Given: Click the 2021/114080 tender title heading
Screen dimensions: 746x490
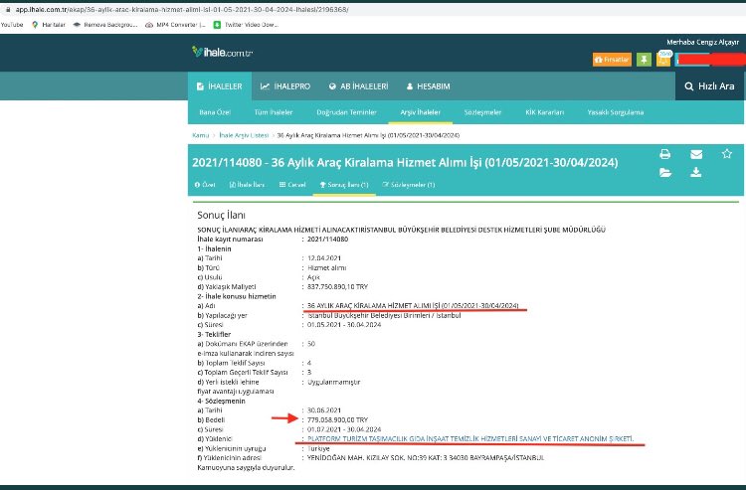Looking at the screenshot, I should tap(405, 163).
